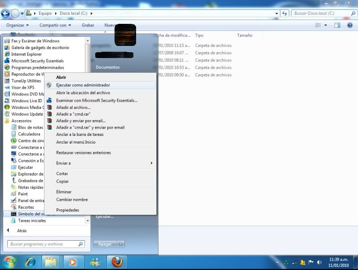This screenshot has width=358, height=270.
Task: Open Windows Live Messenger taskbar icon
Action: pos(95,262)
